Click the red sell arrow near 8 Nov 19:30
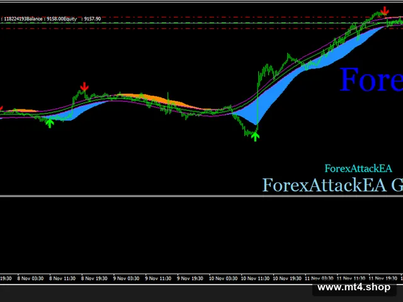The height and width of the screenshot is (302, 403). pos(84,87)
